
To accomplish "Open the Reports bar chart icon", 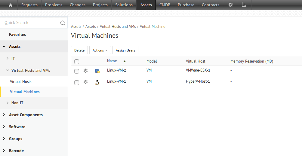I will tap(244, 5).
